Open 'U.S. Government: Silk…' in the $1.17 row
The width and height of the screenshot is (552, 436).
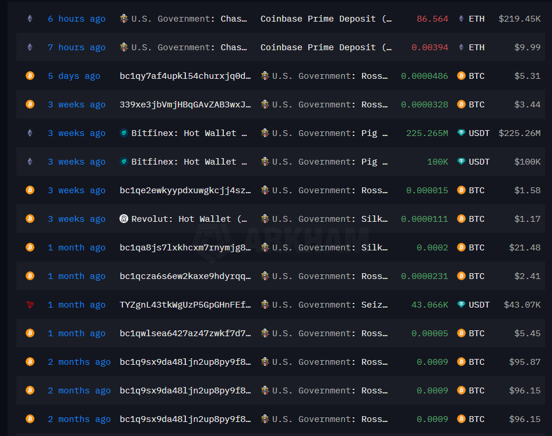click(x=330, y=219)
